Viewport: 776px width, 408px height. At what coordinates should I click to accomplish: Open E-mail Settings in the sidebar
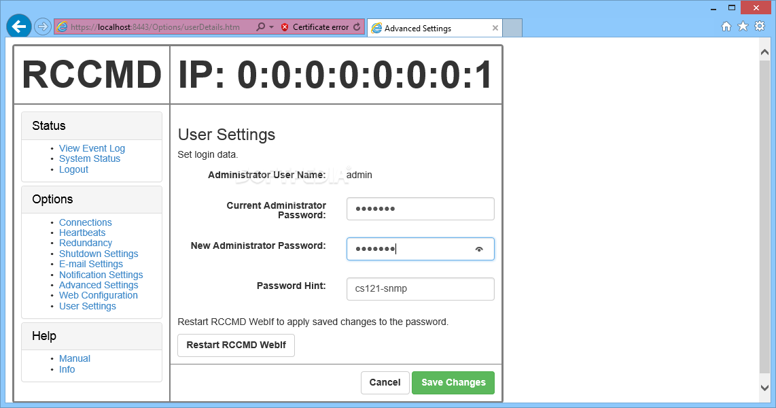[91, 264]
